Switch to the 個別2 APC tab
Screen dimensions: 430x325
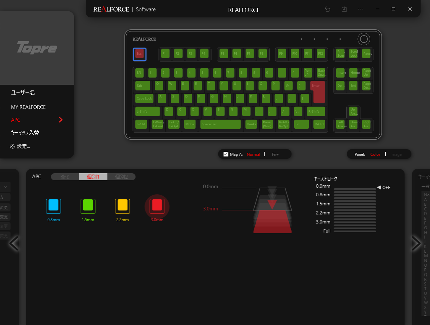pos(121,177)
